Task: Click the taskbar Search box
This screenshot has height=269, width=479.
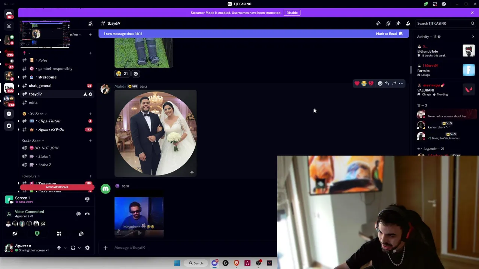Action: tap(196, 263)
